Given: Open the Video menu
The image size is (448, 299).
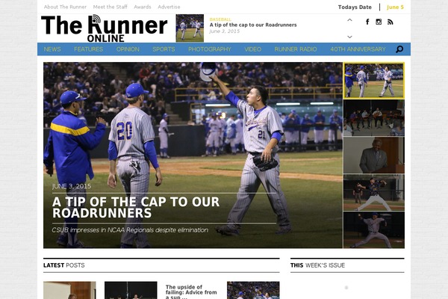Looking at the screenshot, I should pyautogui.click(x=253, y=49).
